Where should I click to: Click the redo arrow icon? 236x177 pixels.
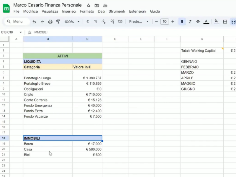click(x=42, y=22)
